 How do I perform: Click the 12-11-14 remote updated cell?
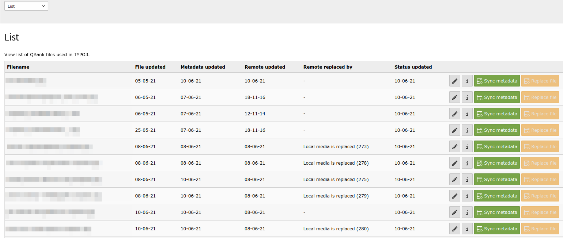pos(255,114)
